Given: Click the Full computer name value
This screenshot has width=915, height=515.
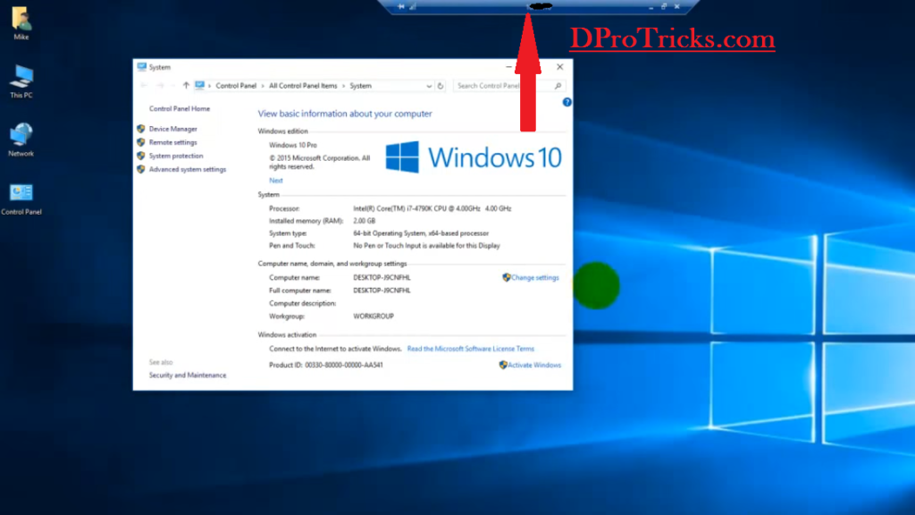Looking at the screenshot, I should (x=382, y=291).
